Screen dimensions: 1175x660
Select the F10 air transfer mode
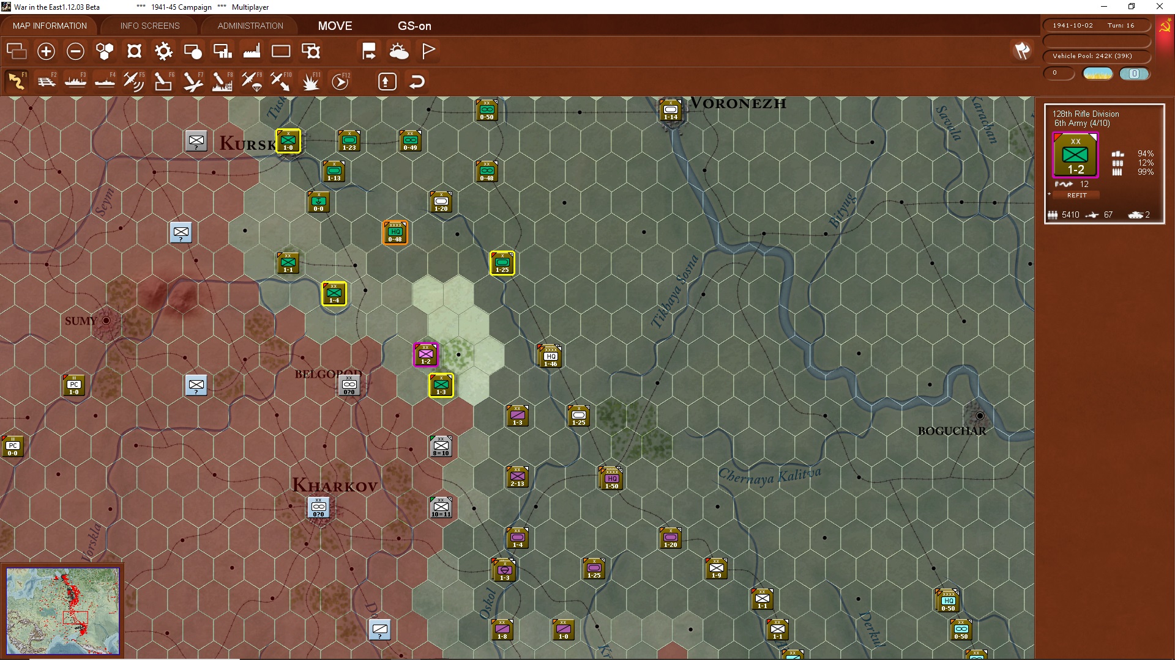[x=281, y=81]
